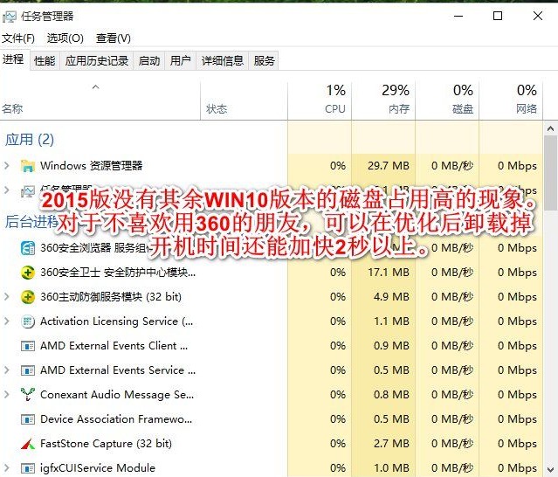The width and height of the screenshot is (558, 477).
Task: Open the 查看(V) menu
Action: [x=114, y=38]
